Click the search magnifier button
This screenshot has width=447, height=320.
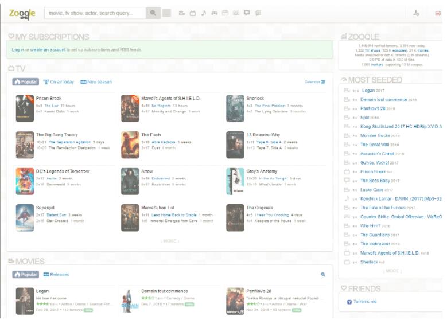click(153, 13)
